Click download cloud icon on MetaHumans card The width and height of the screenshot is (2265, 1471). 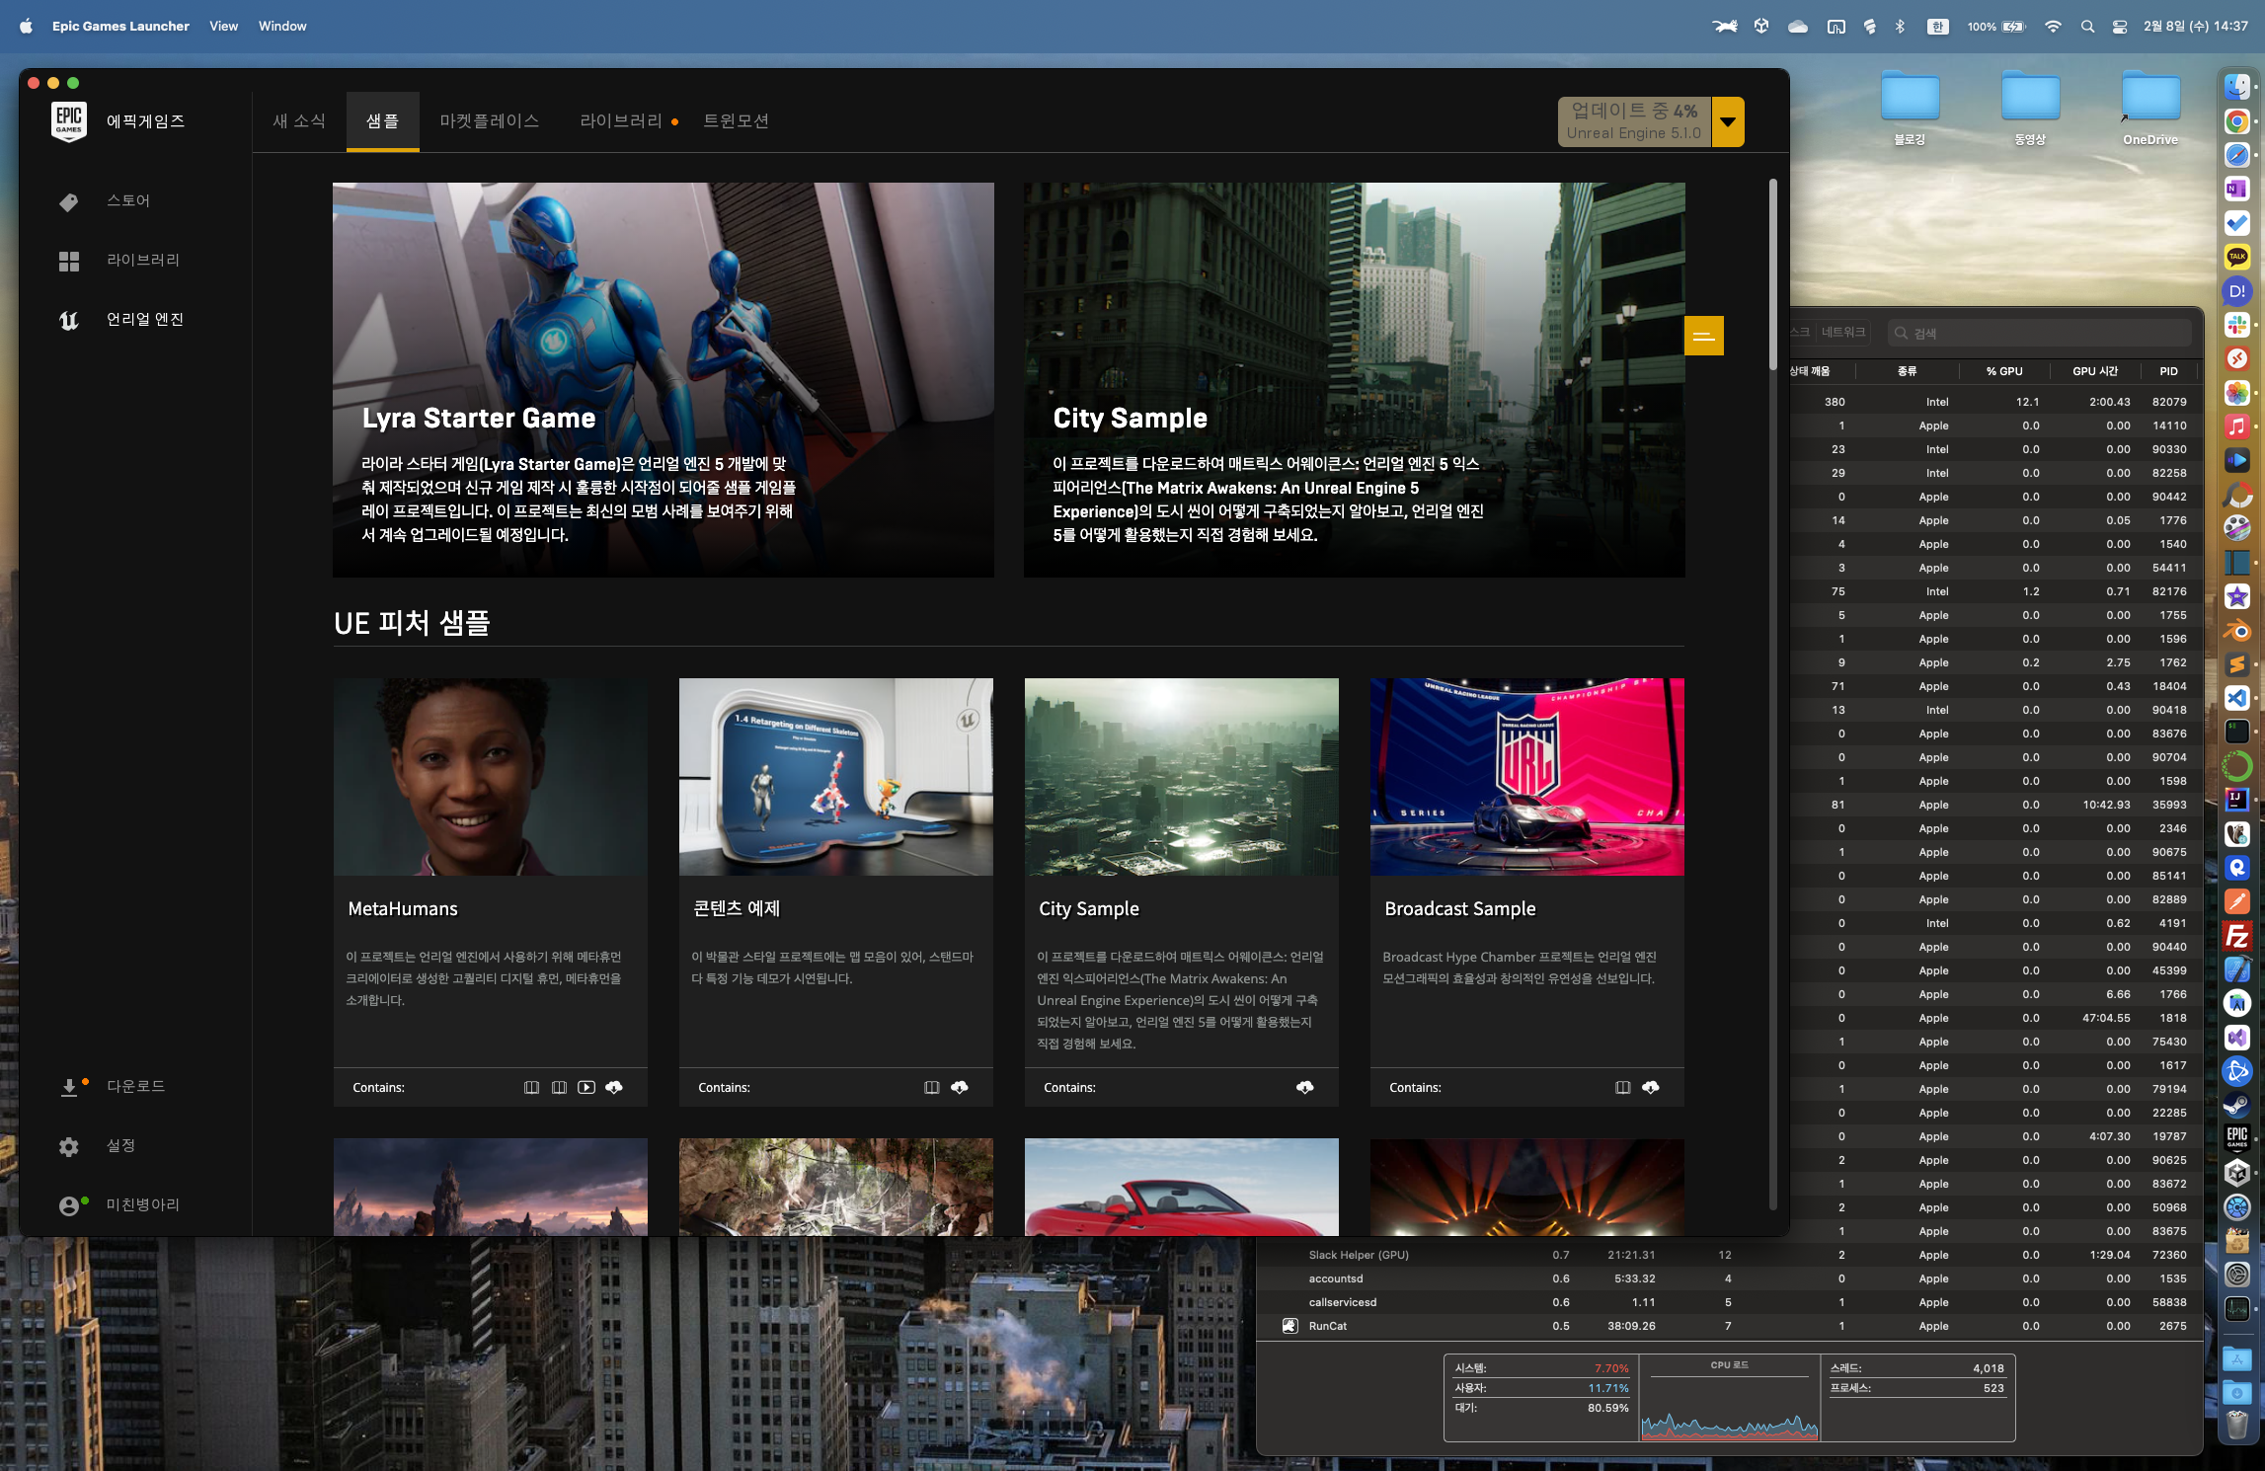click(614, 1087)
